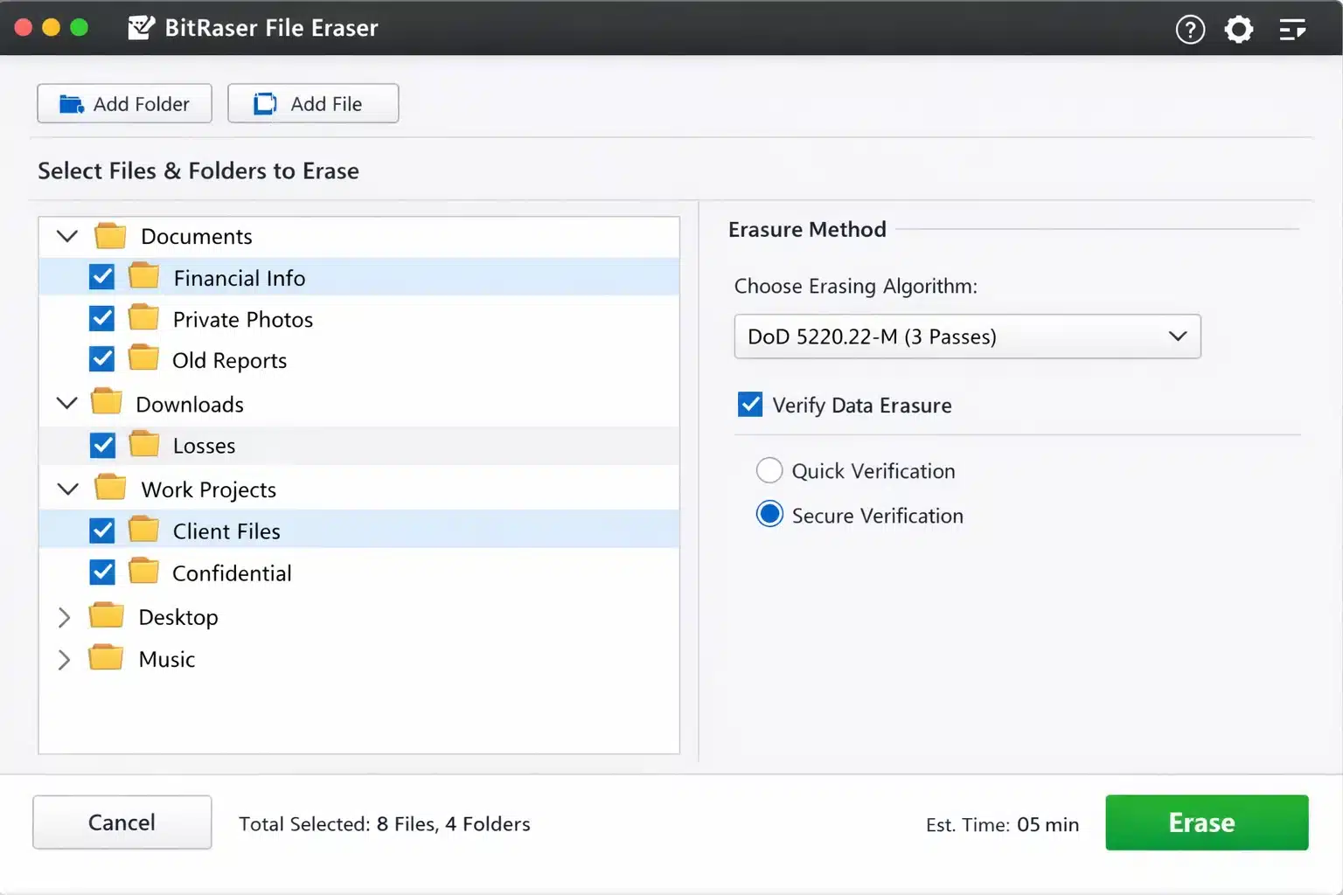Viewport: 1343px width, 895px height.
Task: Uncheck the Private Photos checkbox
Action: [x=102, y=317]
